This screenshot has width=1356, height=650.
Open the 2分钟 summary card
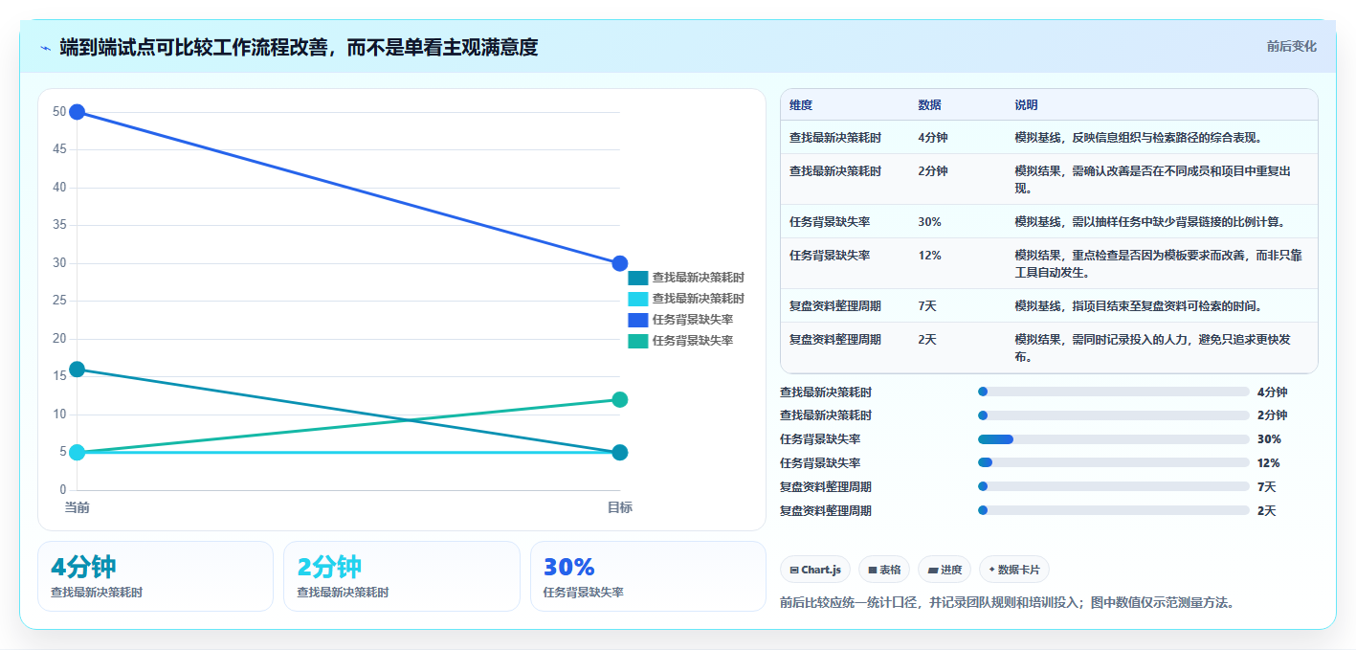[402, 576]
